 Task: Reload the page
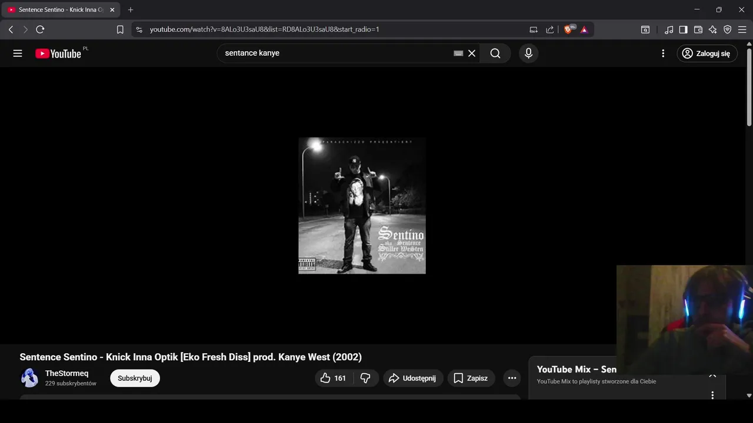(x=40, y=29)
